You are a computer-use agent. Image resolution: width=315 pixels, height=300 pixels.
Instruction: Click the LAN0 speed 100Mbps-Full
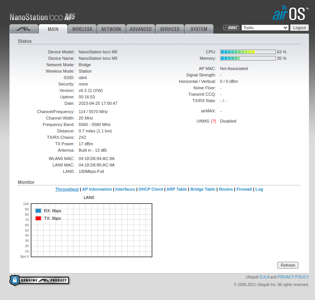91,171
